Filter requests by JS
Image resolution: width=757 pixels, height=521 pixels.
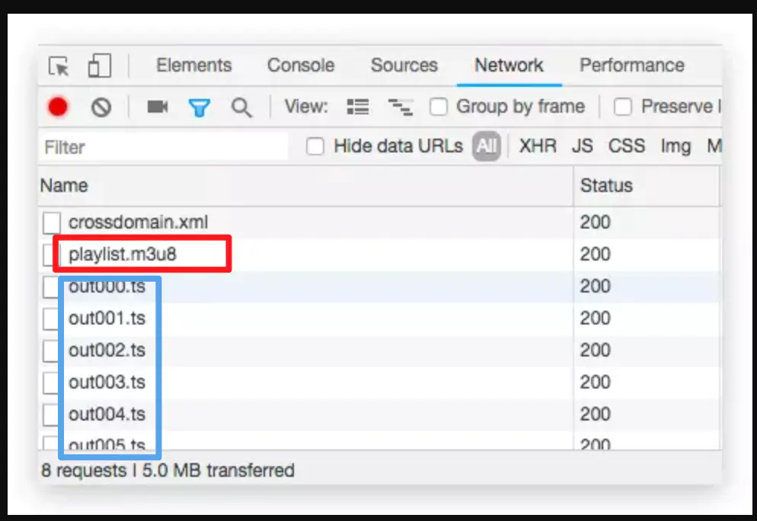[583, 145]
